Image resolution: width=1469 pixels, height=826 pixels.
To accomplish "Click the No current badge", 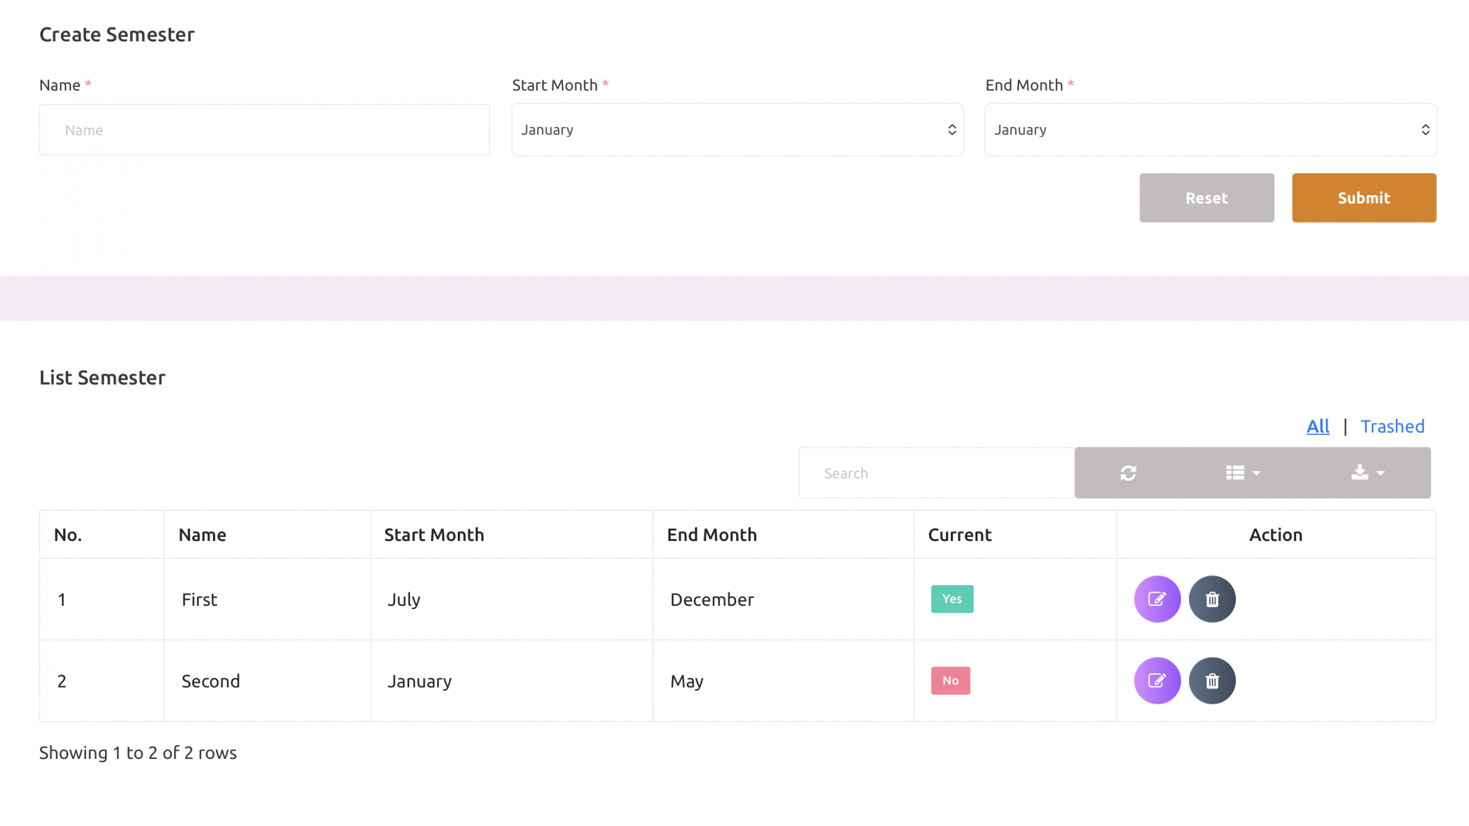I will coord(950,680).
